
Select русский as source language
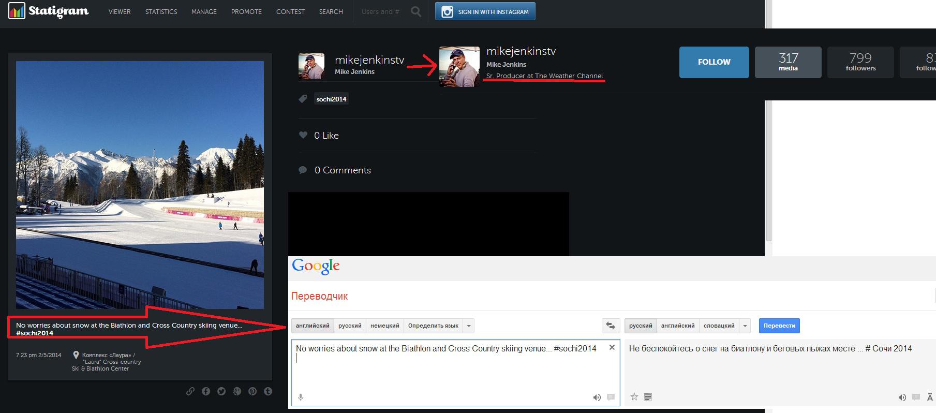click(x=350, y=326)
